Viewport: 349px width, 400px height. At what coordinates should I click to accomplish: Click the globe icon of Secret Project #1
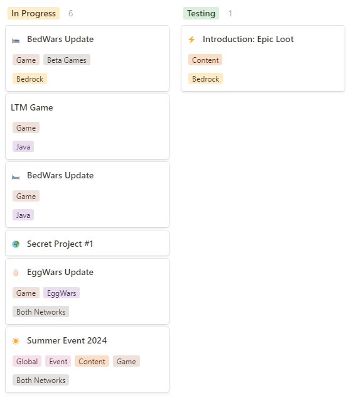[x=16, y=244]
